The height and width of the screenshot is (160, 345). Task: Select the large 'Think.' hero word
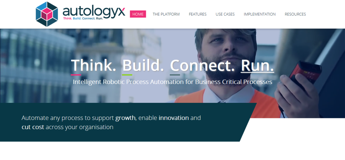94,65
